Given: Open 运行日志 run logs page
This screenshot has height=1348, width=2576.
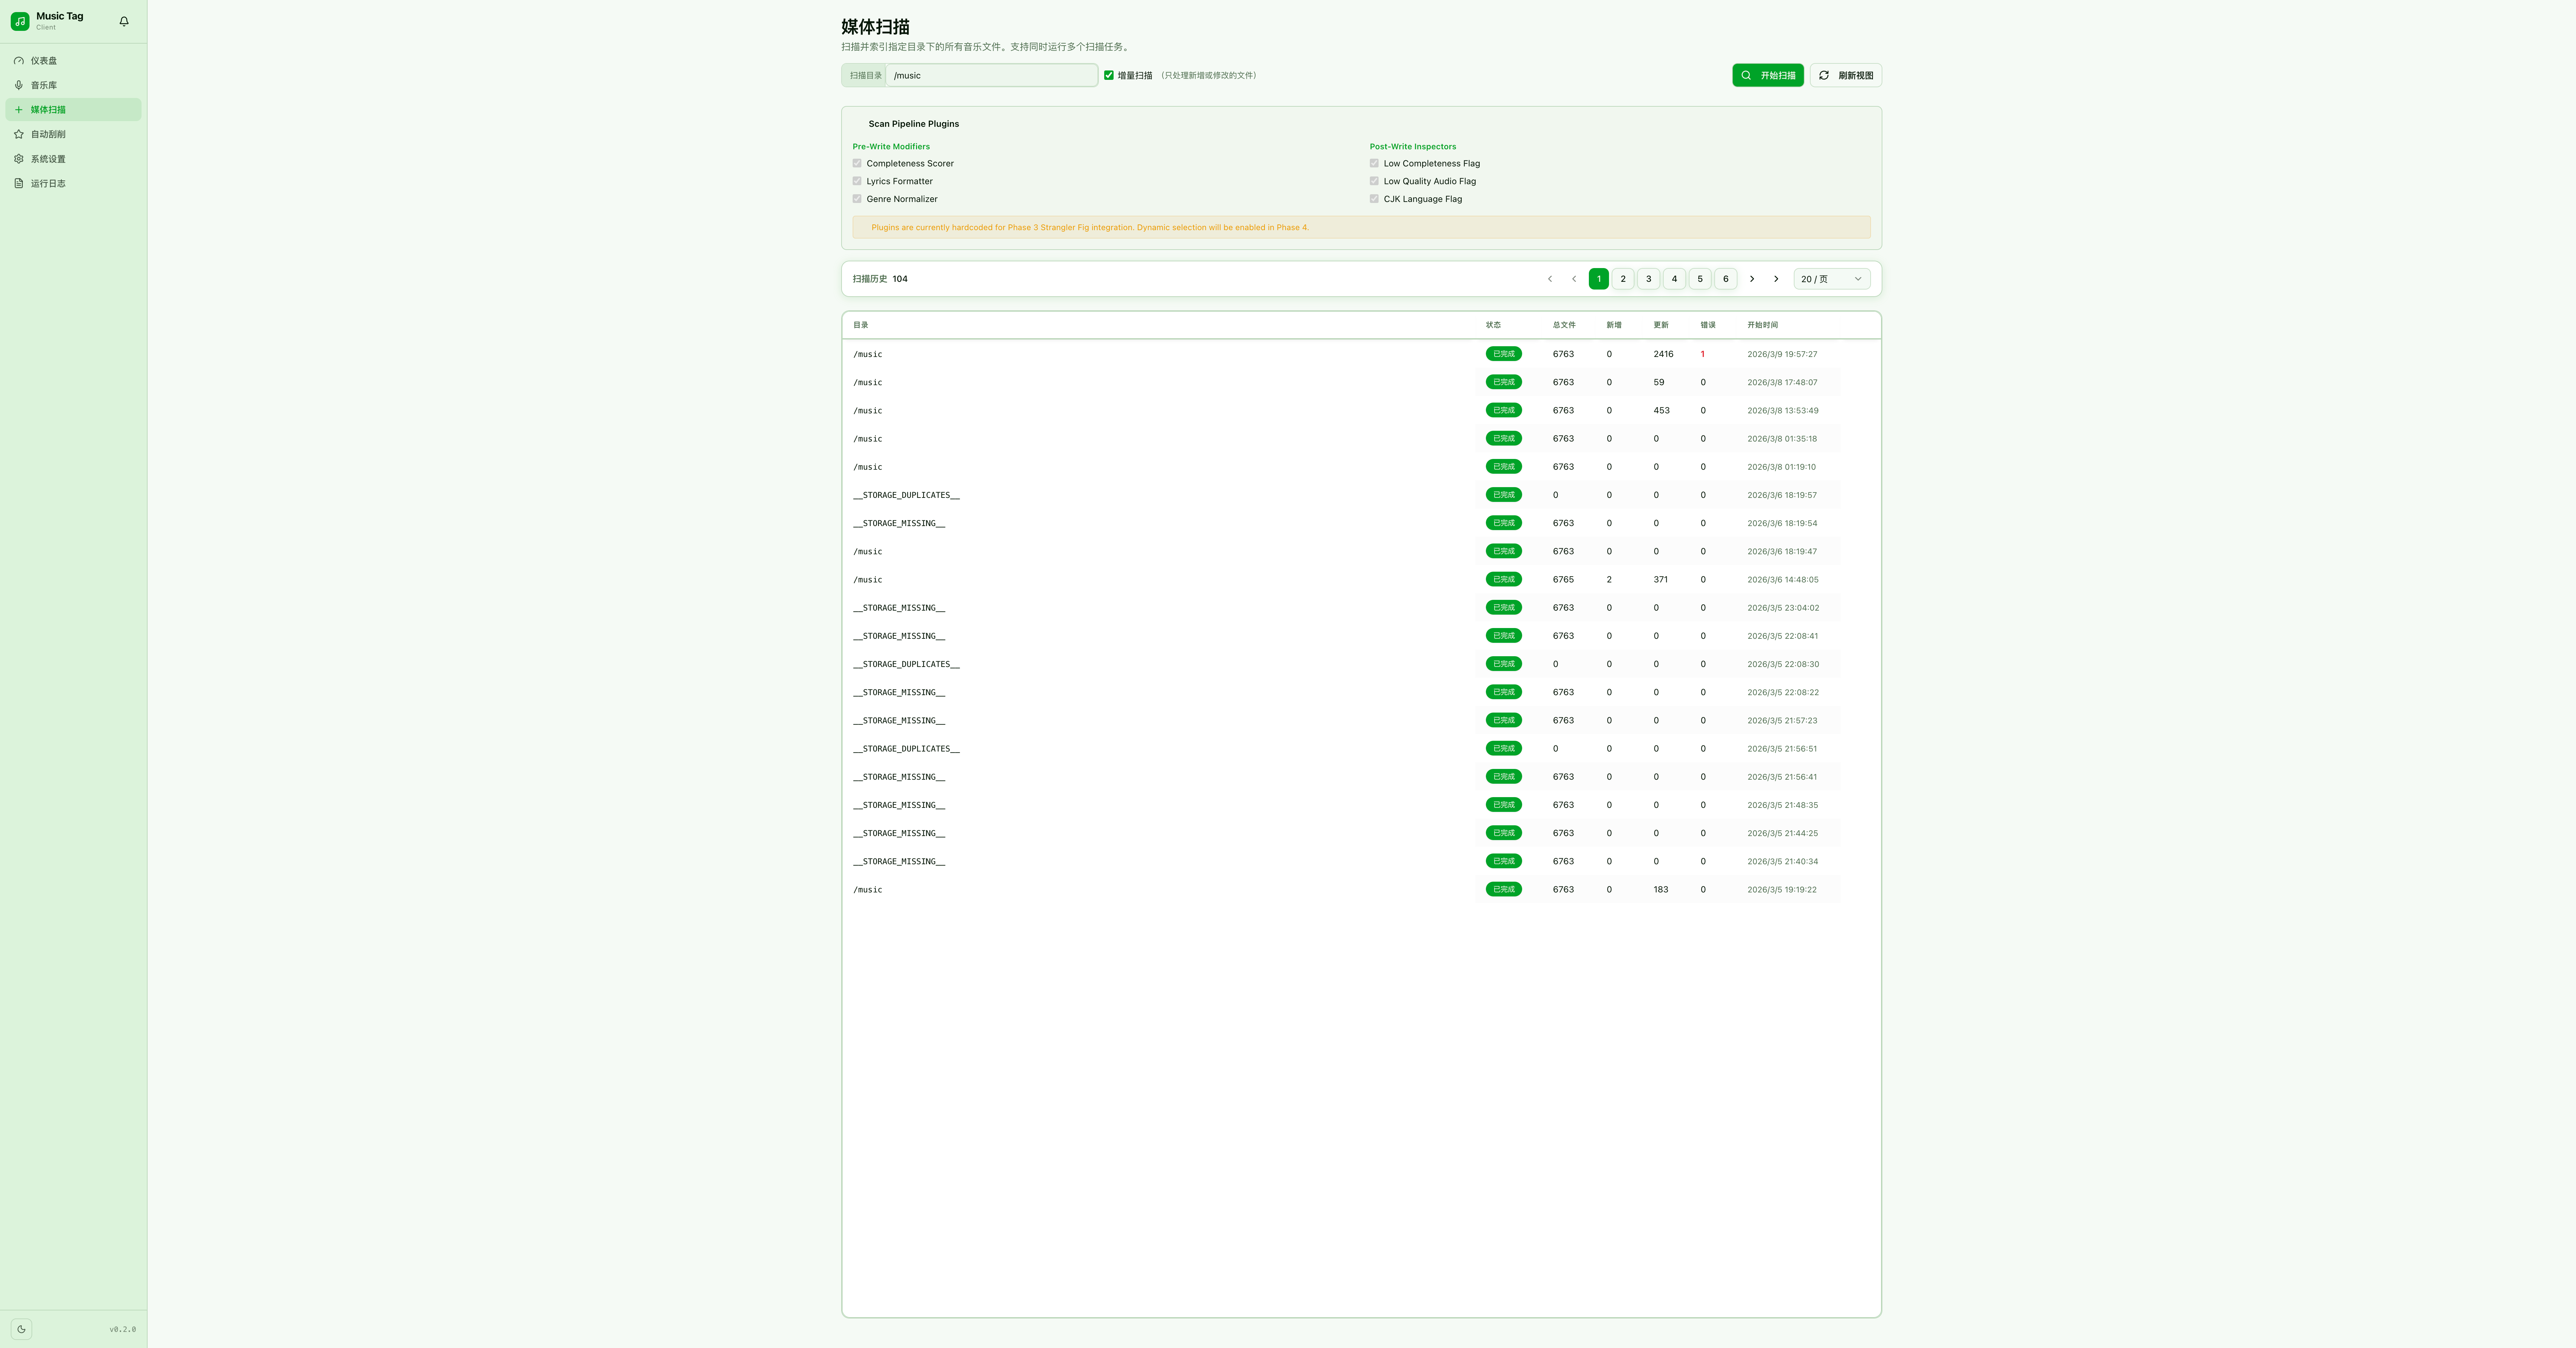Looking at the screenshot, I should 48,183.
